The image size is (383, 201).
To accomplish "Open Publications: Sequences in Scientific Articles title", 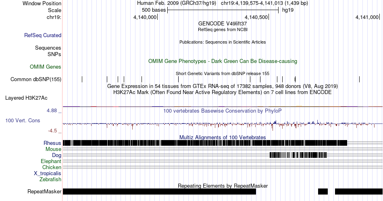I will [223, 42].
